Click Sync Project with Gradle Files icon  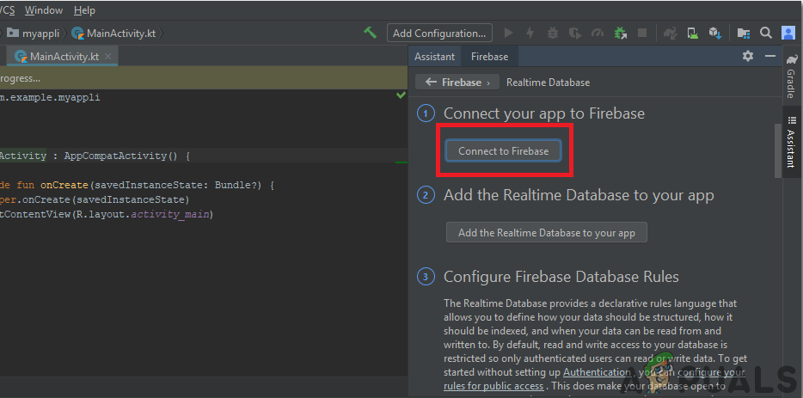669,33
